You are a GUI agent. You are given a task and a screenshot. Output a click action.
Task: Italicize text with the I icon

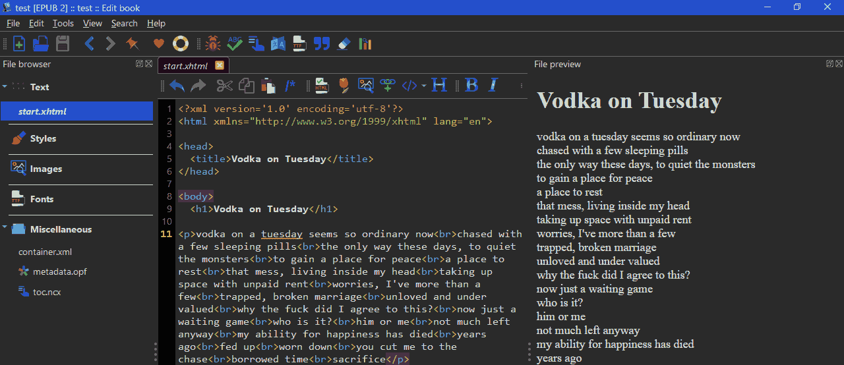coord(493,85)
